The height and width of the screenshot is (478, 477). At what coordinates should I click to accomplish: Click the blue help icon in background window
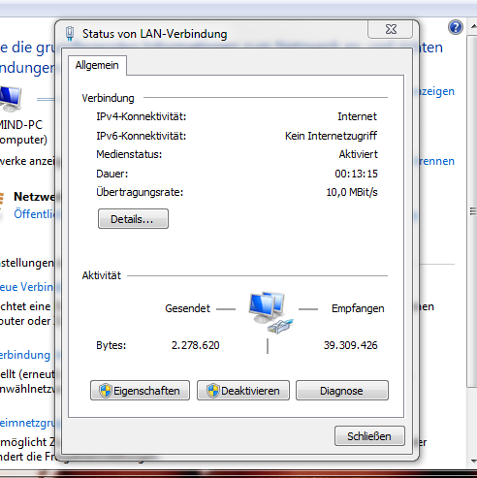tap(456, 27)
